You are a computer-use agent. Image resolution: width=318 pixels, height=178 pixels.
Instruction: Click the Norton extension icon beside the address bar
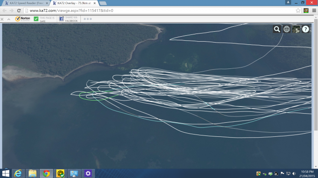point(306,10)
